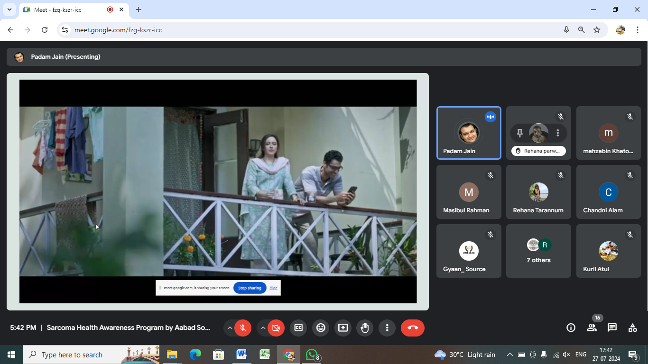
Task: Unmute the microphone in the Meet toolbar
Action: [x=243, y=328]
